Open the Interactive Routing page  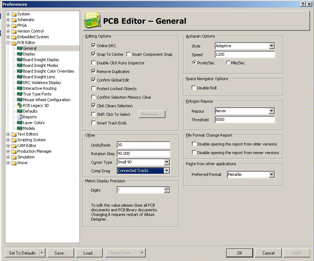[x=40, y=88]
